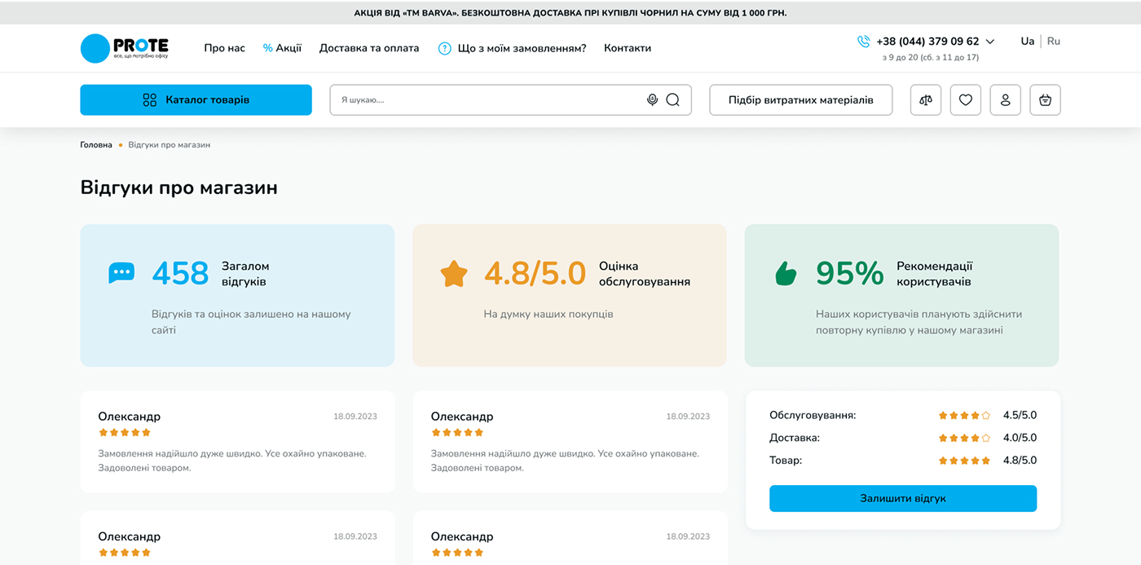Image resolution: width=1141 pixels, height=565 pixels.
Task: Switch language to Ru
Action: [1054, 41]
